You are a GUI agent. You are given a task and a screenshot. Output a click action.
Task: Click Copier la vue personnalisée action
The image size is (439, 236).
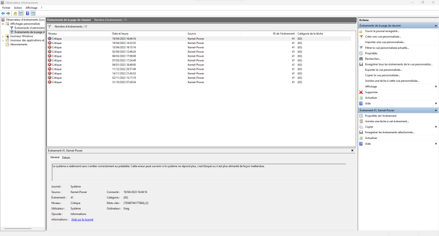pyautogui.click(x=382, y=75)
